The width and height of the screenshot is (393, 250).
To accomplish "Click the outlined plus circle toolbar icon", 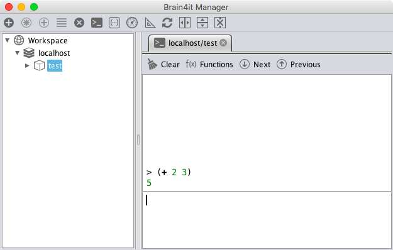I will coord(44,23).
